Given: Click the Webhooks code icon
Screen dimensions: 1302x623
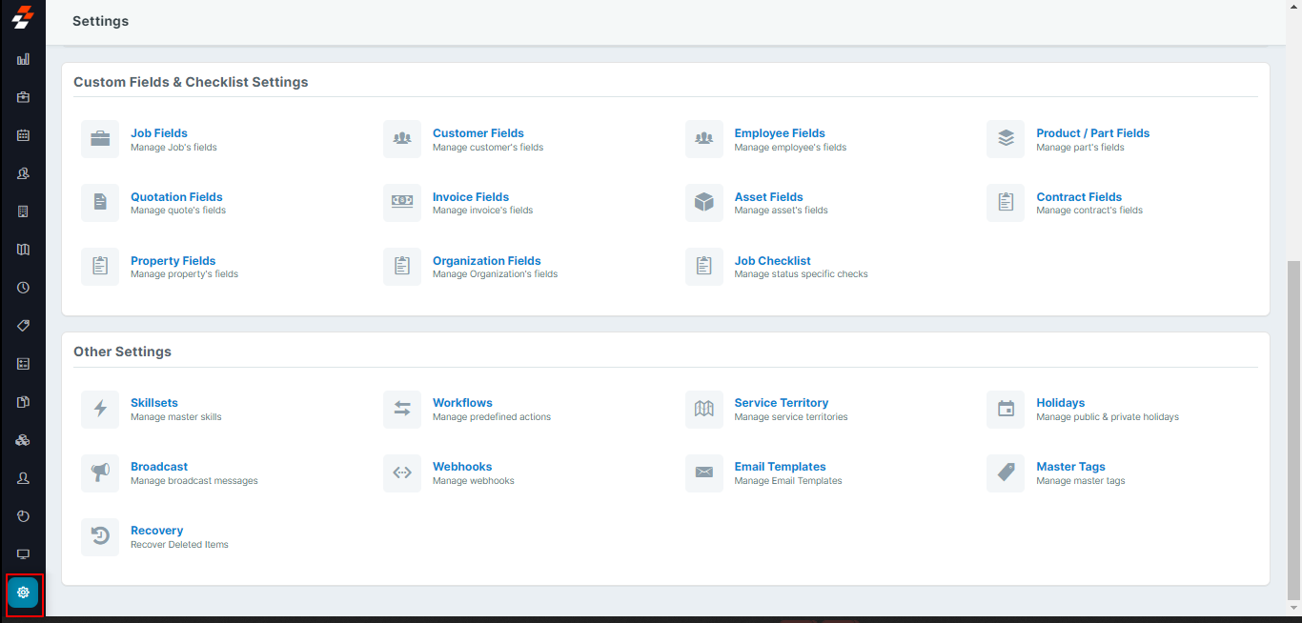Looking at the screenshot, I should point(402,473).
